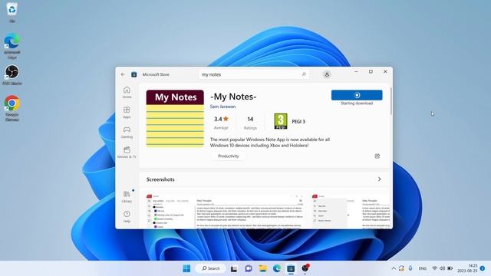Image resolution: width=491 pixels, height=276 pixels.
Task: Click the download progress button
Action: [x=357, y=95]
